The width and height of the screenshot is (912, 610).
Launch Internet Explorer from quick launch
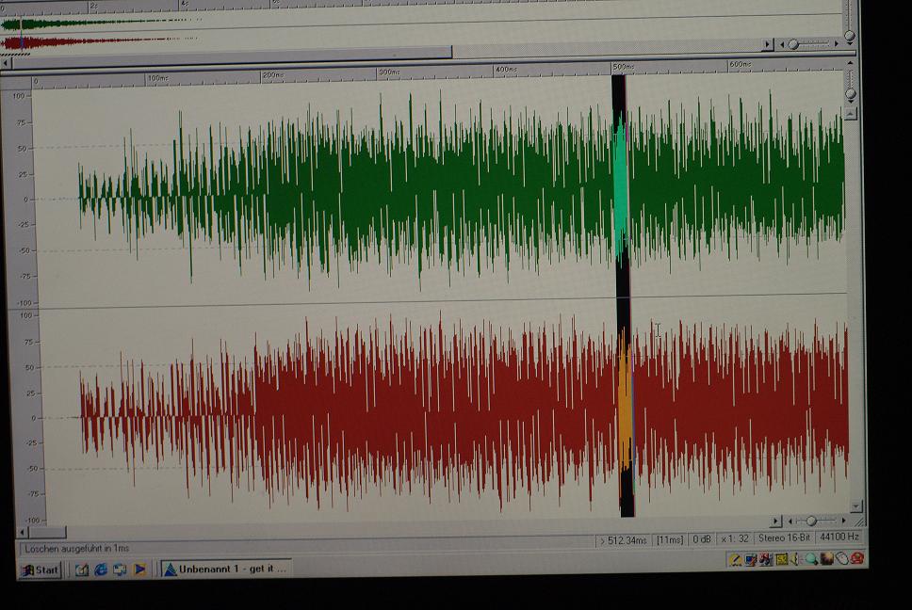(101, 570)
